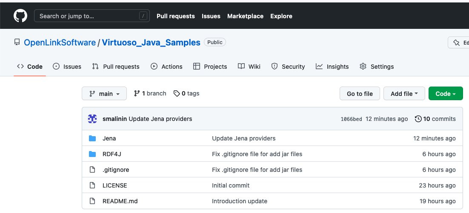Click the branch icon beside 1 branch

(137, 93)
